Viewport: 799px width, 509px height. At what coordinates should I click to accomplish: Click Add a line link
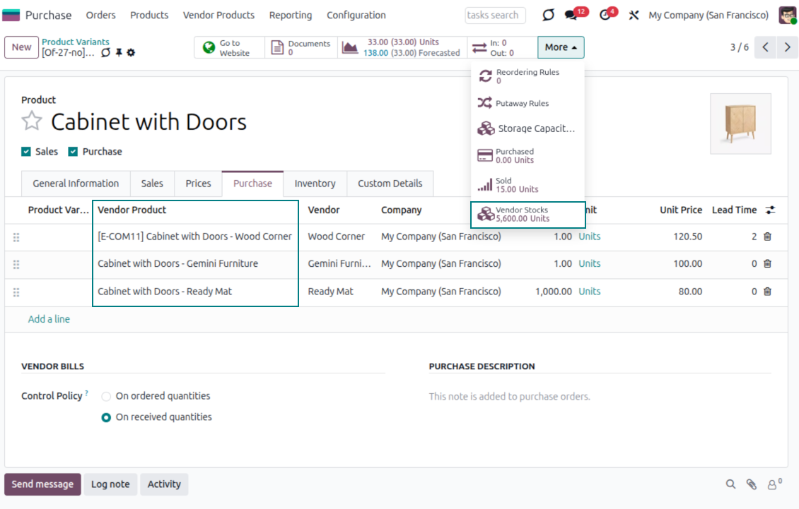(49, 319)
